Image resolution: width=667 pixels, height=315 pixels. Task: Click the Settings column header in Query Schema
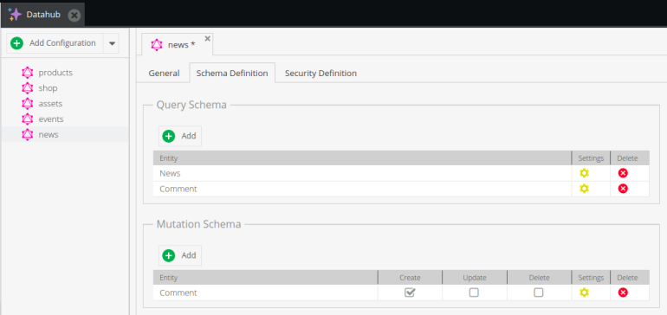tap(591, 158)
